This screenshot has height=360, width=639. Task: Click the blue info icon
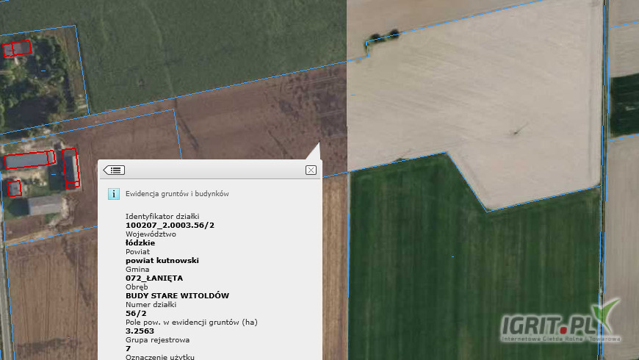[114, 194]
